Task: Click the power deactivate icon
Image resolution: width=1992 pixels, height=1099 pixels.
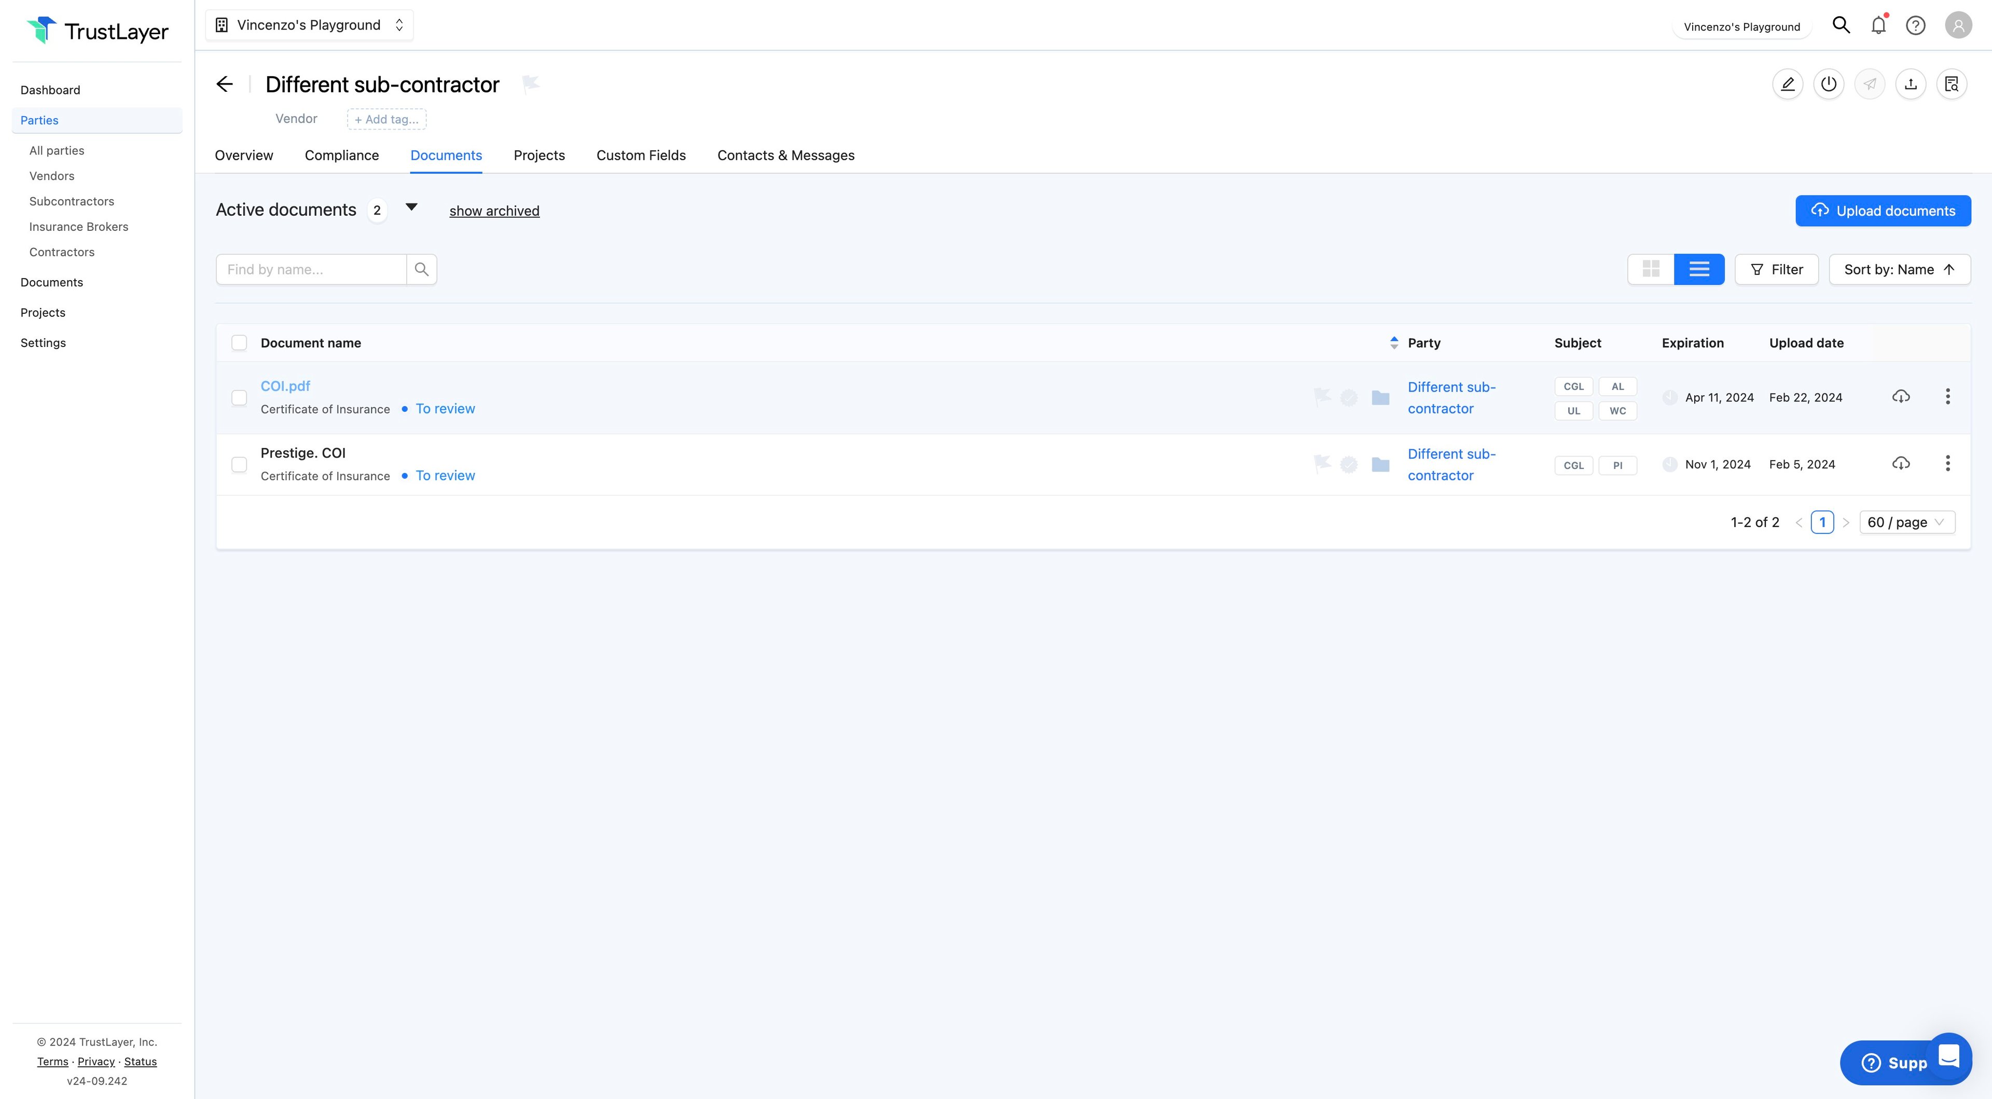Action: (x=1828, y=85)
